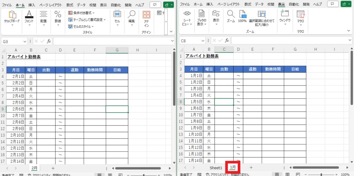Open Page Layout tab in left window
The height and width of the screenshot is (176, 354).
(x=50, y=5)
